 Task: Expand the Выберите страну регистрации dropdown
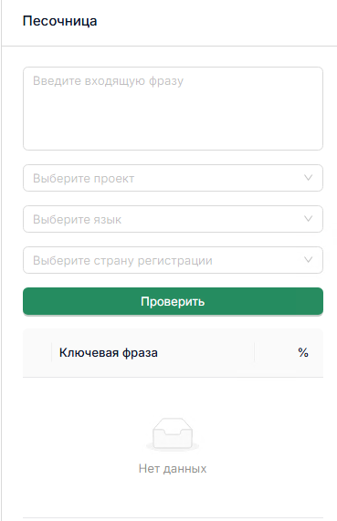pos(173,260)
